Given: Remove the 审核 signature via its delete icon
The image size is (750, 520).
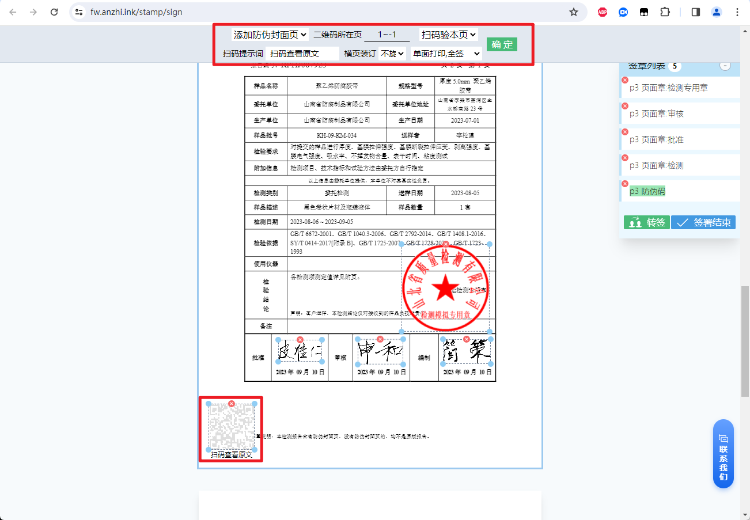Looking at the screenshot, I should pyautogui.click(x=380, y=339).
